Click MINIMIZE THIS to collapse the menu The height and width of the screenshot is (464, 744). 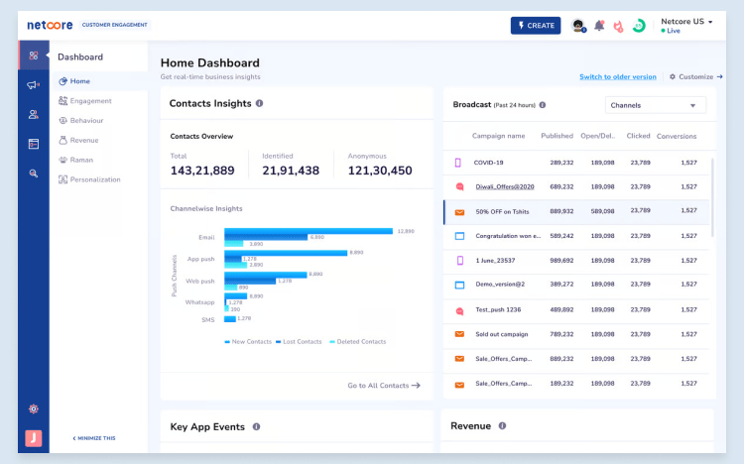point(94,438)
